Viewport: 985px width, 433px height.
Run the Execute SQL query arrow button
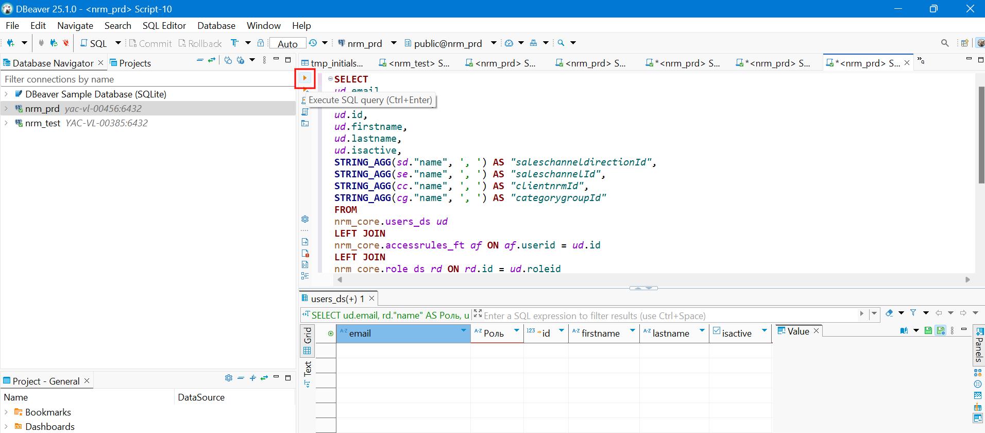(x=305, y=78)
